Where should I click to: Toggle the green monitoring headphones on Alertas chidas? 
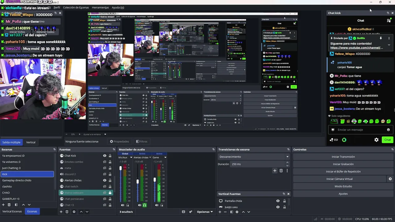click(144, 205)
